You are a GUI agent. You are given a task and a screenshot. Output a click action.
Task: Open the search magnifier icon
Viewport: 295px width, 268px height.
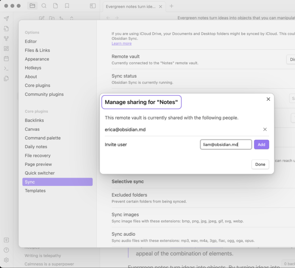(x=44, y=6)
